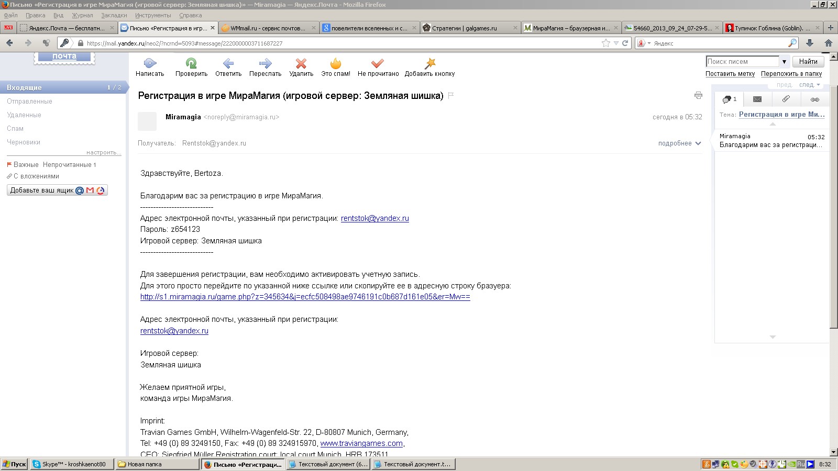Screen dimensions: 838x471
Task: Open the Переложить в папку dropdown
Action: point(791,74)
